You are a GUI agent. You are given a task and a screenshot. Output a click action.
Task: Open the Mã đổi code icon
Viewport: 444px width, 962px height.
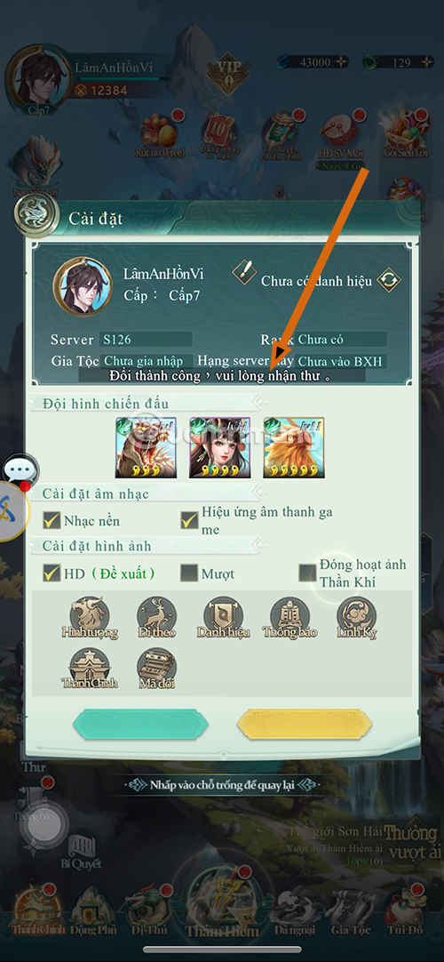[157, 668]
